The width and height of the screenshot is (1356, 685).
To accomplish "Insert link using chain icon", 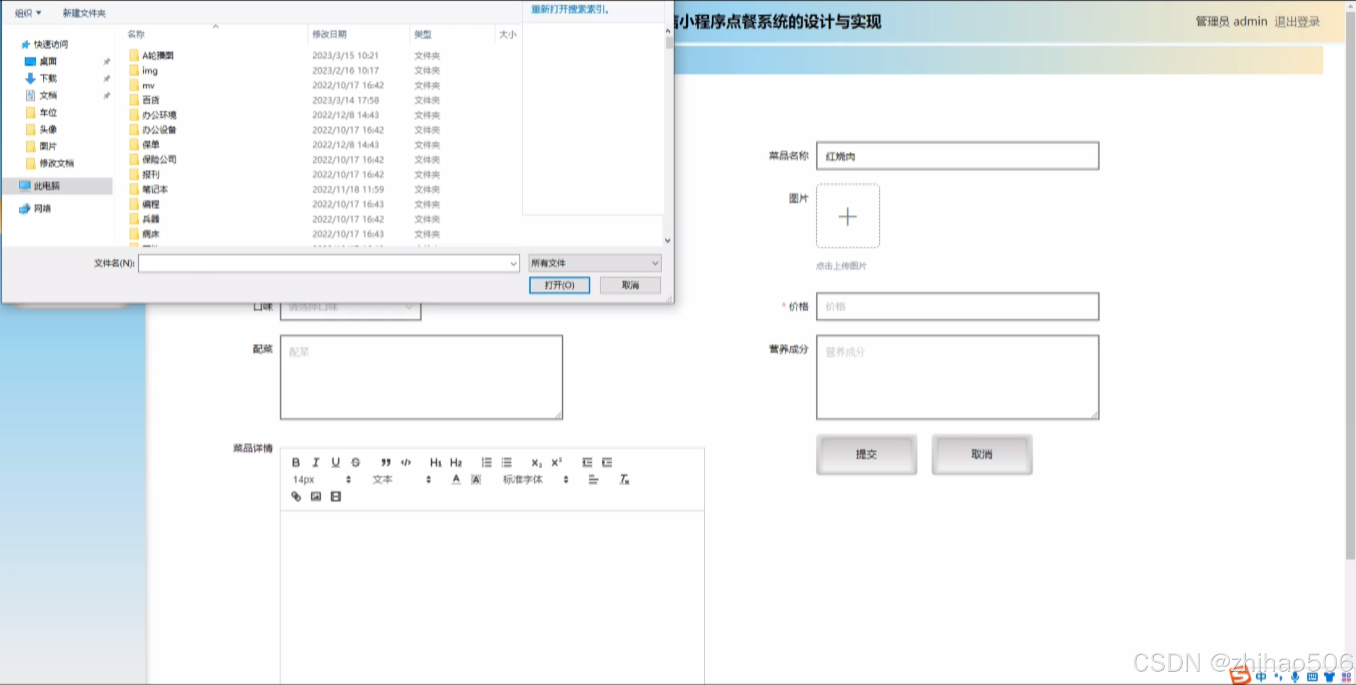I will (296, 496).
